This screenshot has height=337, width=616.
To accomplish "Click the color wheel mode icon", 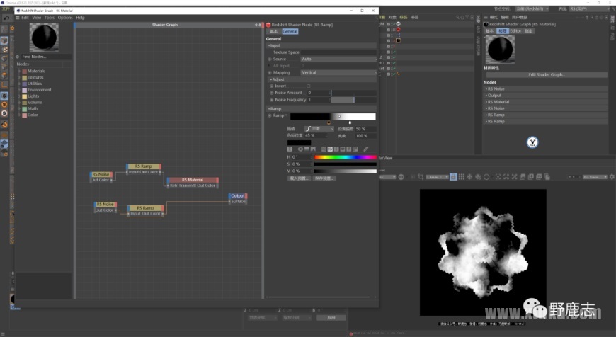I will [x=300, y=149].
